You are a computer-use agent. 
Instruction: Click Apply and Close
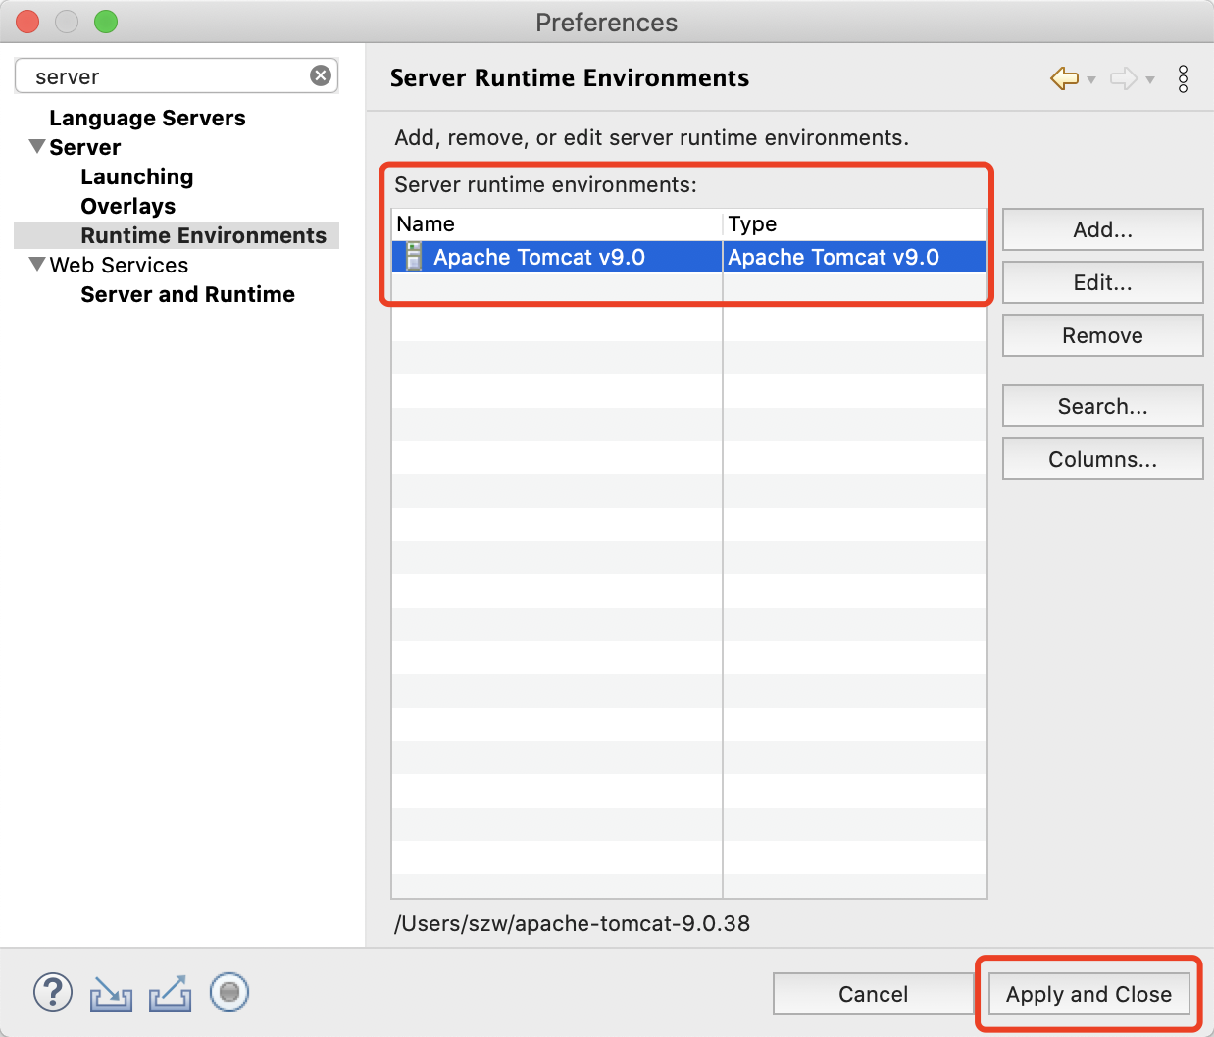[1088, 994]
